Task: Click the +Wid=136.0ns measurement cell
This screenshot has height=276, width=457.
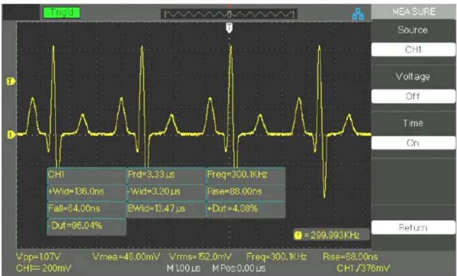Action: coord(87,192)
